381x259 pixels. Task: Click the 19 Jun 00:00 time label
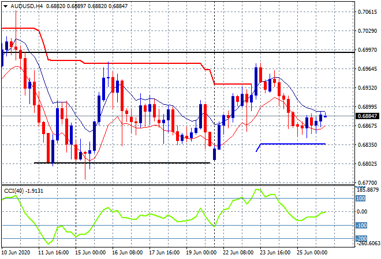(201, 253)
